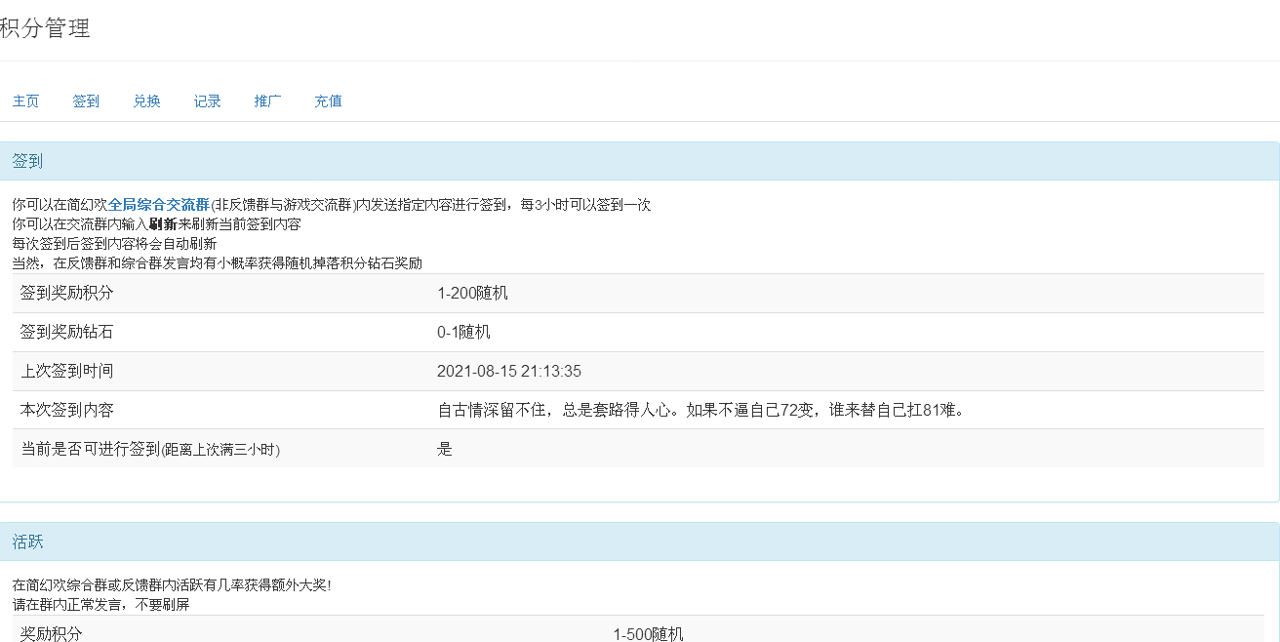Click the 签到 panel header
Screen dimensions: 1280x642
coord(639,161)
